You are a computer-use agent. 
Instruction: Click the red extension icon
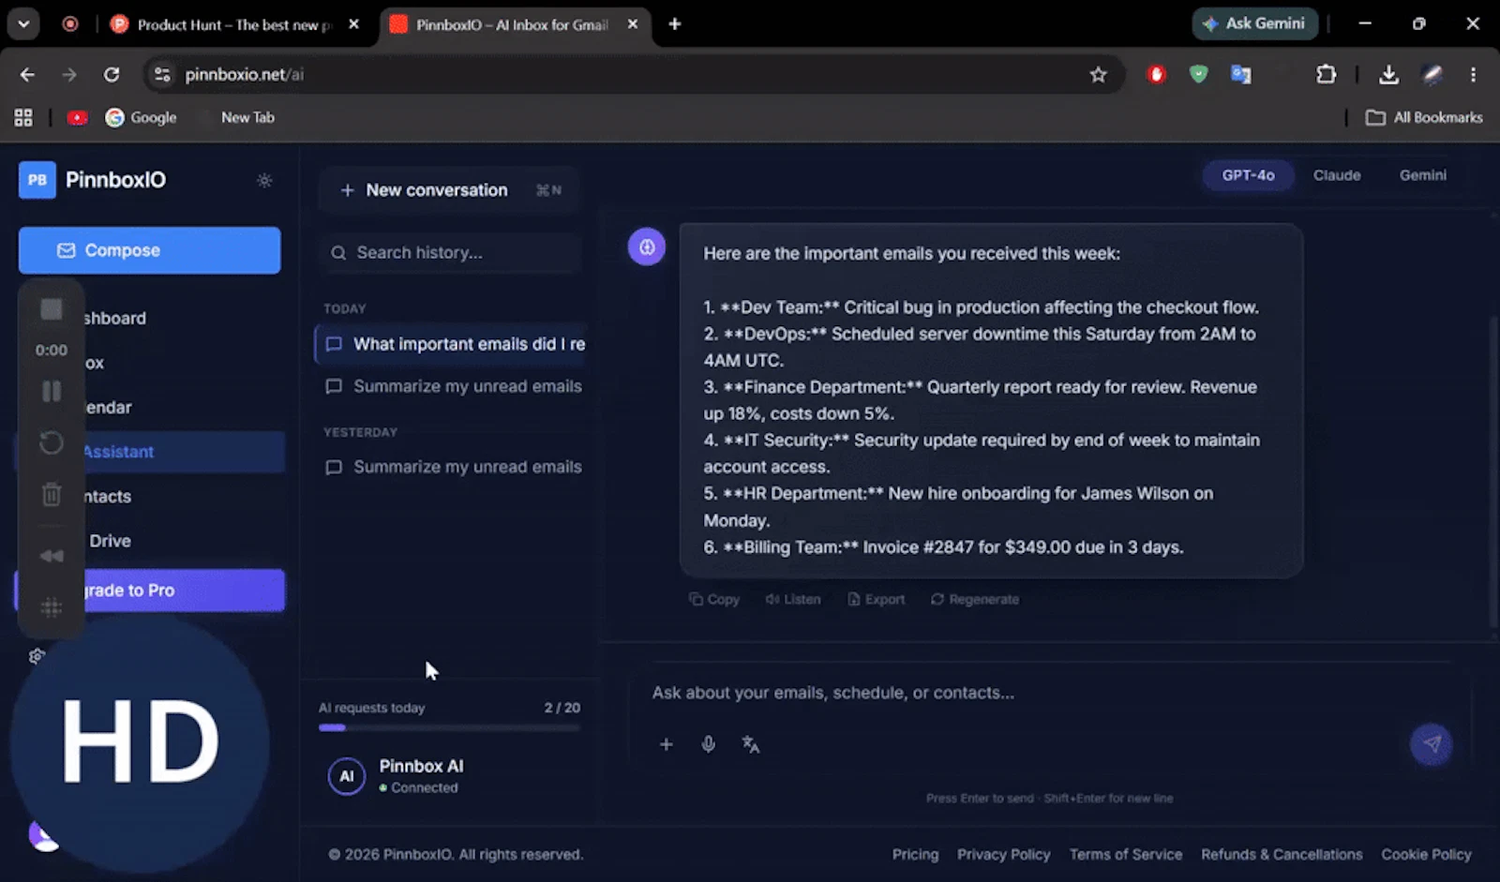[x=1156, y=74]
